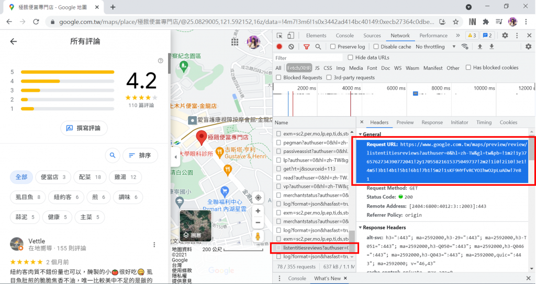Click the Street View pegman icon
Image resolution: width=536 pixels, height=284 pixels.
[x=258, y=236]
